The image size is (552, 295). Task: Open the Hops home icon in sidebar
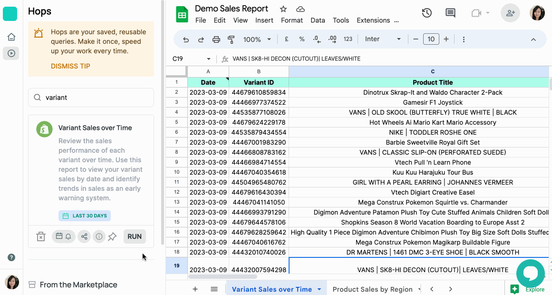[11, 37]
